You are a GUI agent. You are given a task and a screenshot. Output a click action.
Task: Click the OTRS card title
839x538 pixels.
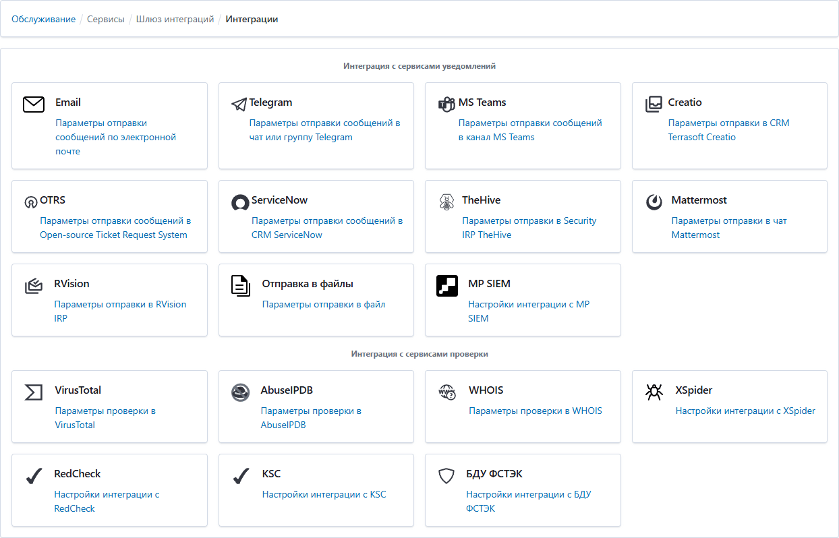coord(53,200)
